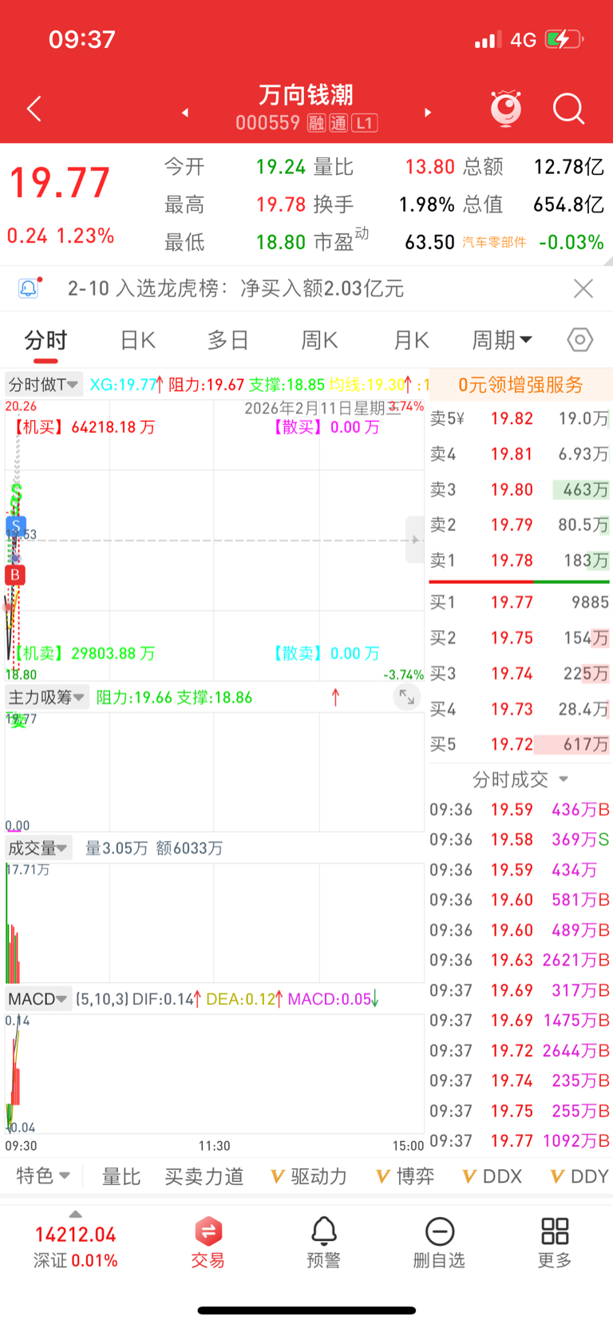Image resolution: width=613 pixels, height=1328 pixels.
Task: Select 买卖力道 indicator
Action: (204, 1176)
